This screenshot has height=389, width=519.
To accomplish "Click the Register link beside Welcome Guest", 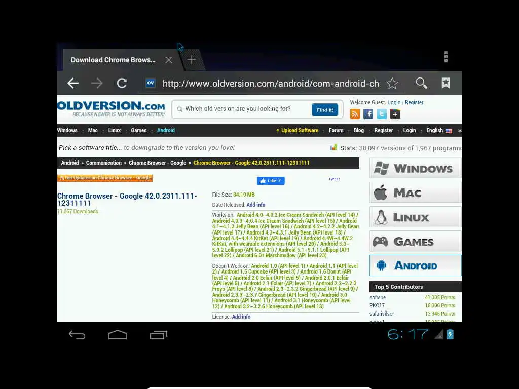I will [x=414, y=102].
